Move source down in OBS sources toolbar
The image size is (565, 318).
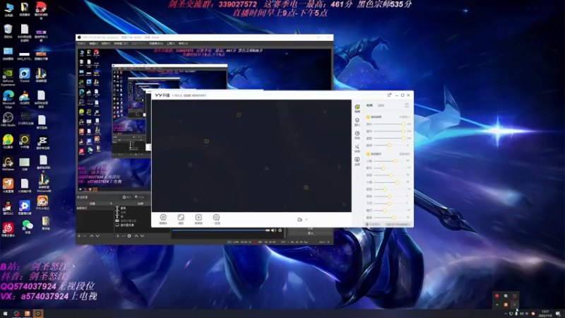pyautogui.click(x=143, y=236)
